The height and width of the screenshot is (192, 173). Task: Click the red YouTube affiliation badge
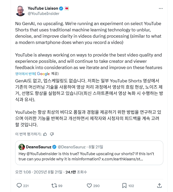tap(67, 8)
